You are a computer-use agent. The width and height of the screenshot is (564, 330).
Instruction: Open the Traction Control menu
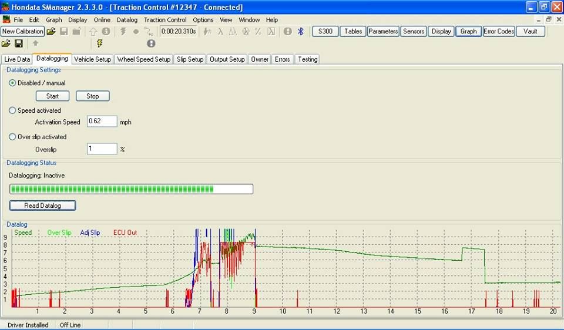pos(165,20)
